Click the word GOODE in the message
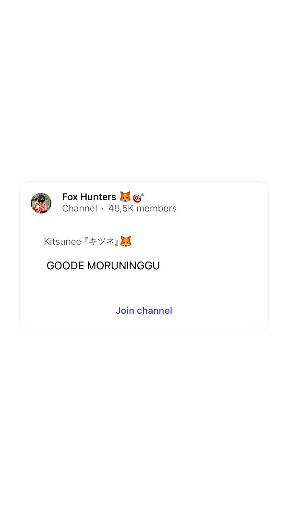This screenshot has height=512, width=288. [x=65, y=266]
